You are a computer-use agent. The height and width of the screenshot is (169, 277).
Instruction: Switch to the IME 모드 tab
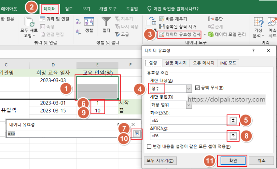coord(228,63)
